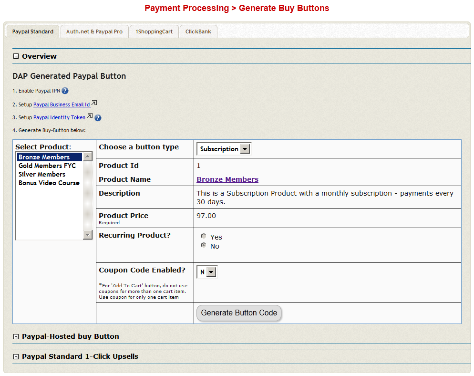Click external link icon after Paypal Business Email Id
Screen dimensions: 474x376
pos(94,103)
